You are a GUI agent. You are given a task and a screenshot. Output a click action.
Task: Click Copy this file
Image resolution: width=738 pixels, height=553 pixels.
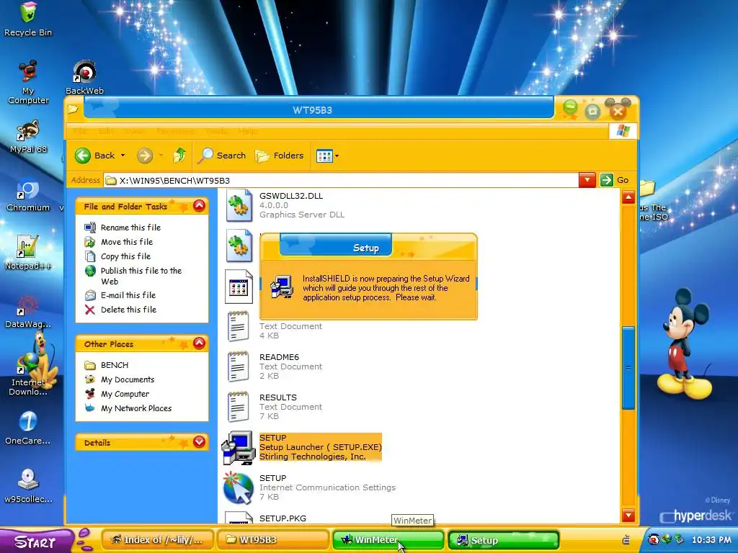(125, 256)
